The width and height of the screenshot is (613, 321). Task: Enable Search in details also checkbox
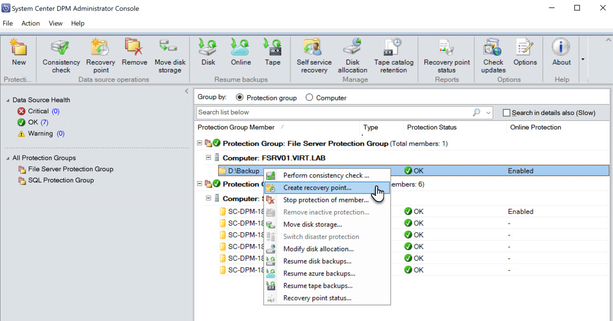[x=506, y=113]
